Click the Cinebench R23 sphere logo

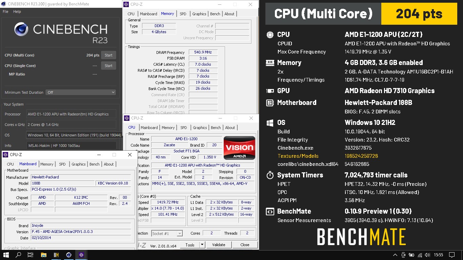point(21,29)
